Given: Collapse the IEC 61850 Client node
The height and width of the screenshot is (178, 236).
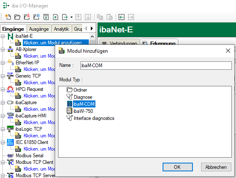Looking at the screenshot, I should click(2, 142).
